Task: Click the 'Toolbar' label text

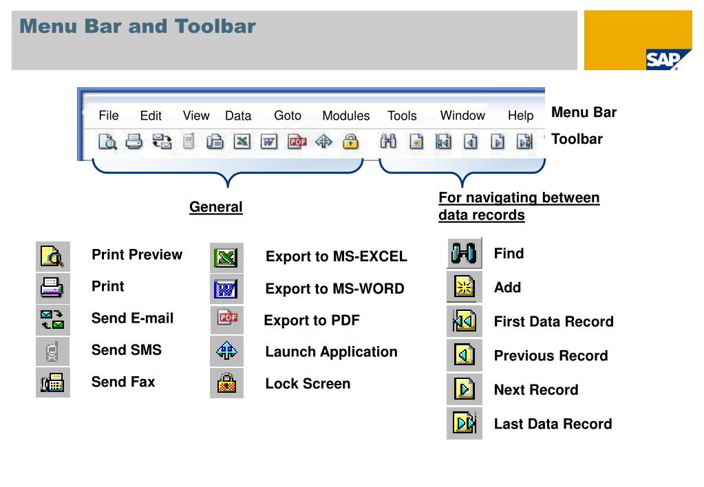Action: click(577, 139)
